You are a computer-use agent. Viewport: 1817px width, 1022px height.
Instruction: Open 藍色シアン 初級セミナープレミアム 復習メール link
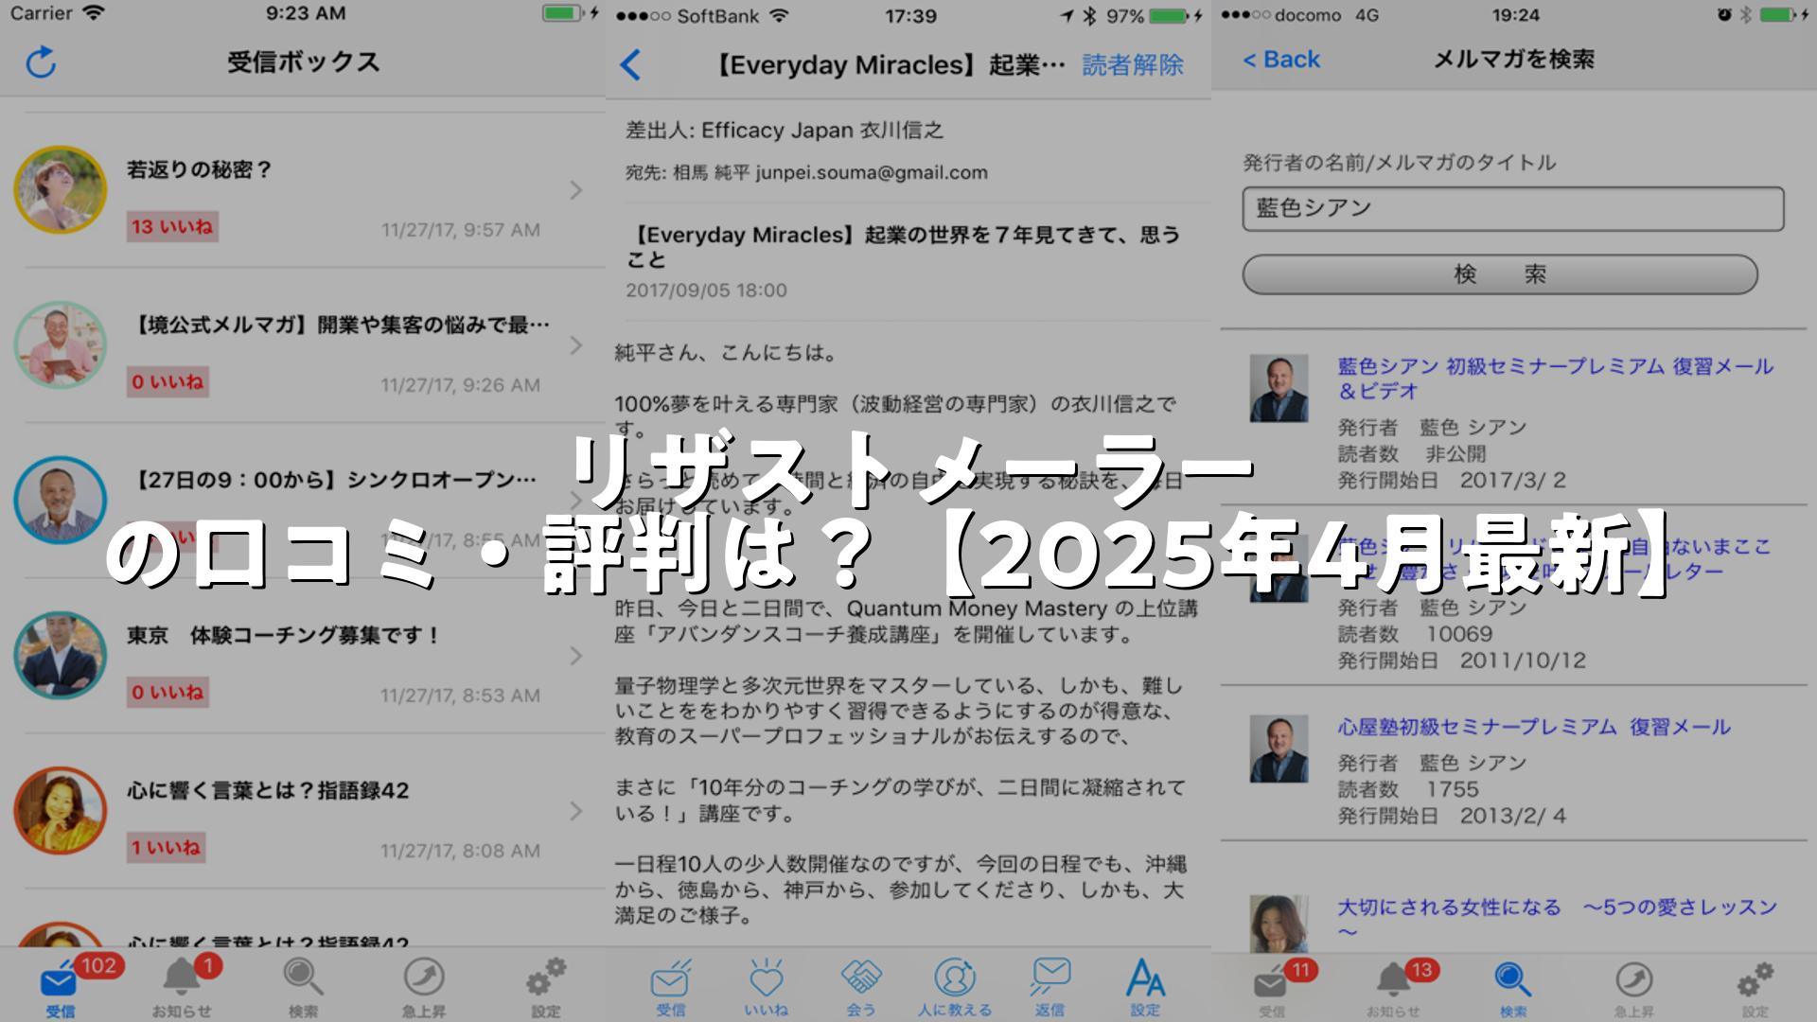tap(1555, 379)
